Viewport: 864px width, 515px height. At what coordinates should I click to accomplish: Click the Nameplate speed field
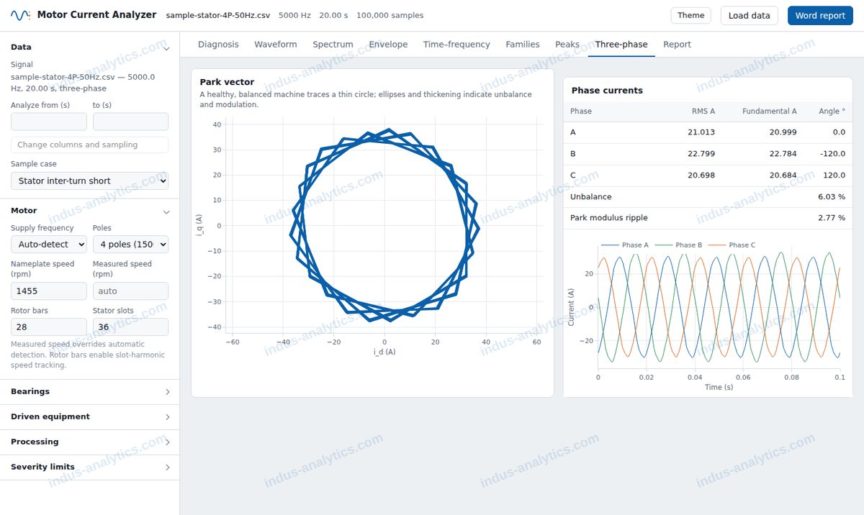[48, 291]
